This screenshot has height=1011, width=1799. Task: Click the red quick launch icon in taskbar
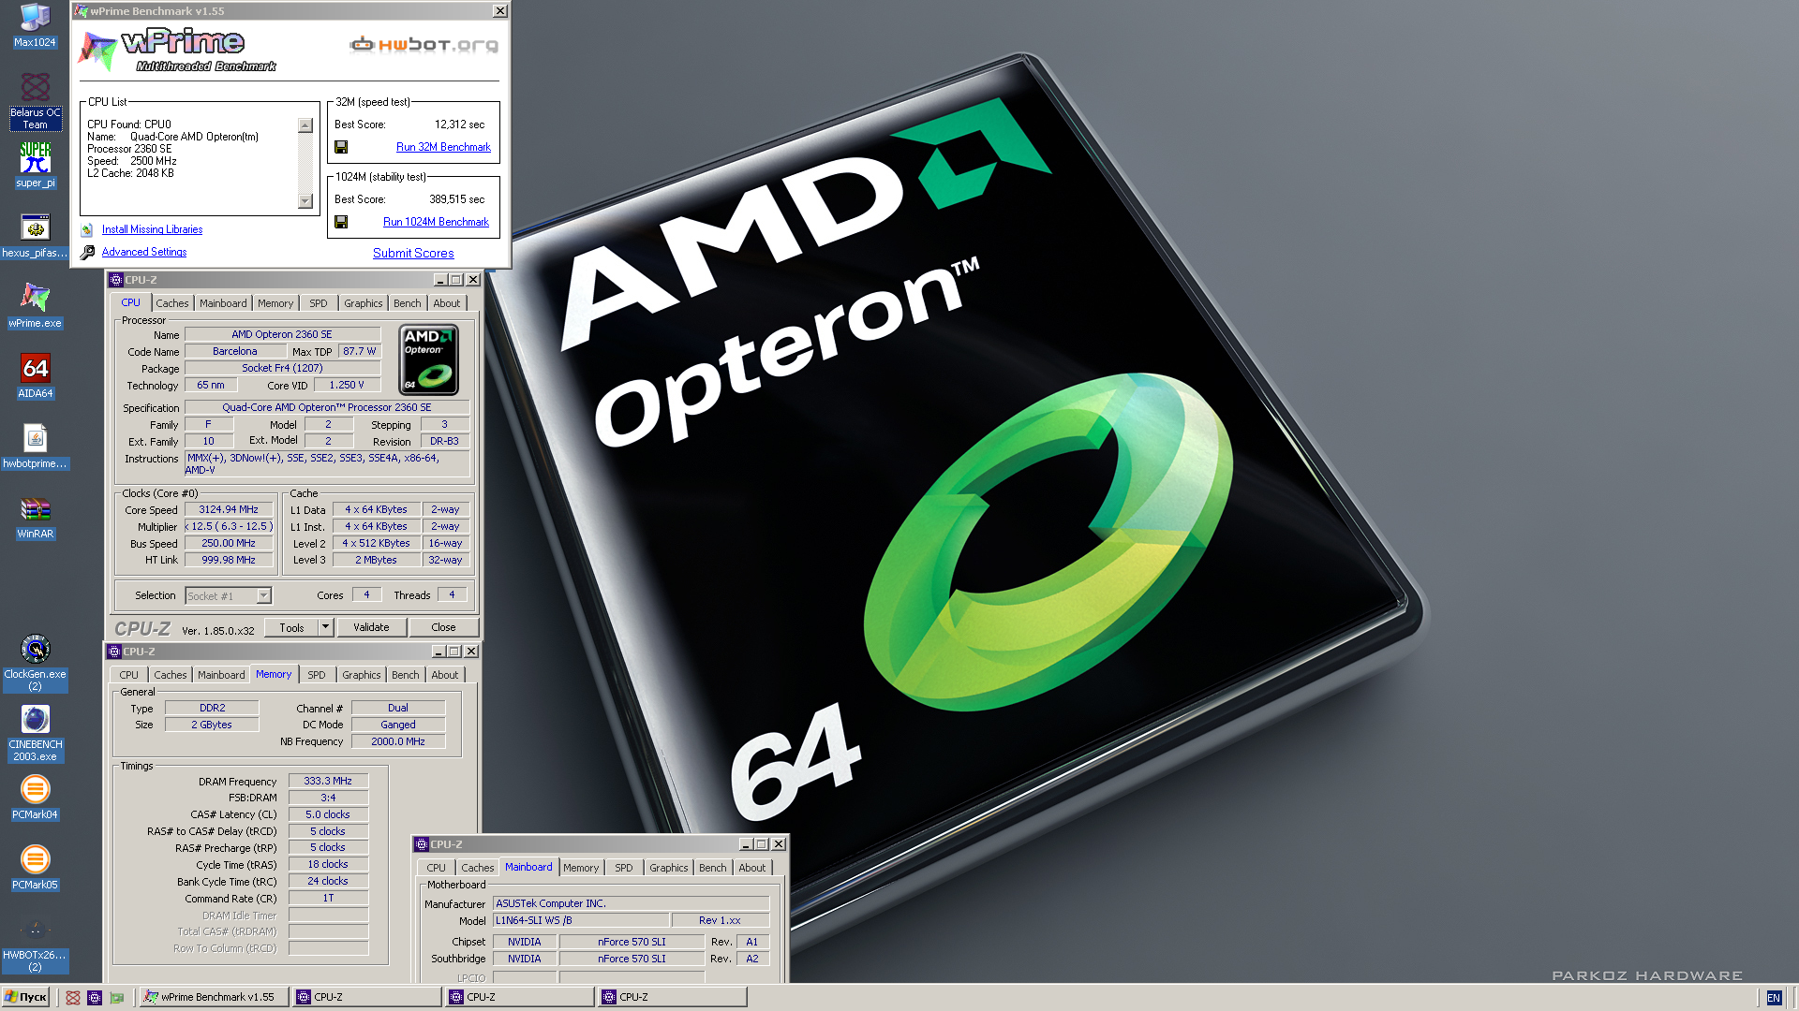pos(73,998)
